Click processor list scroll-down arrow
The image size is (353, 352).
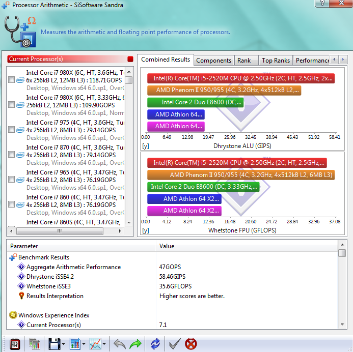129,222
